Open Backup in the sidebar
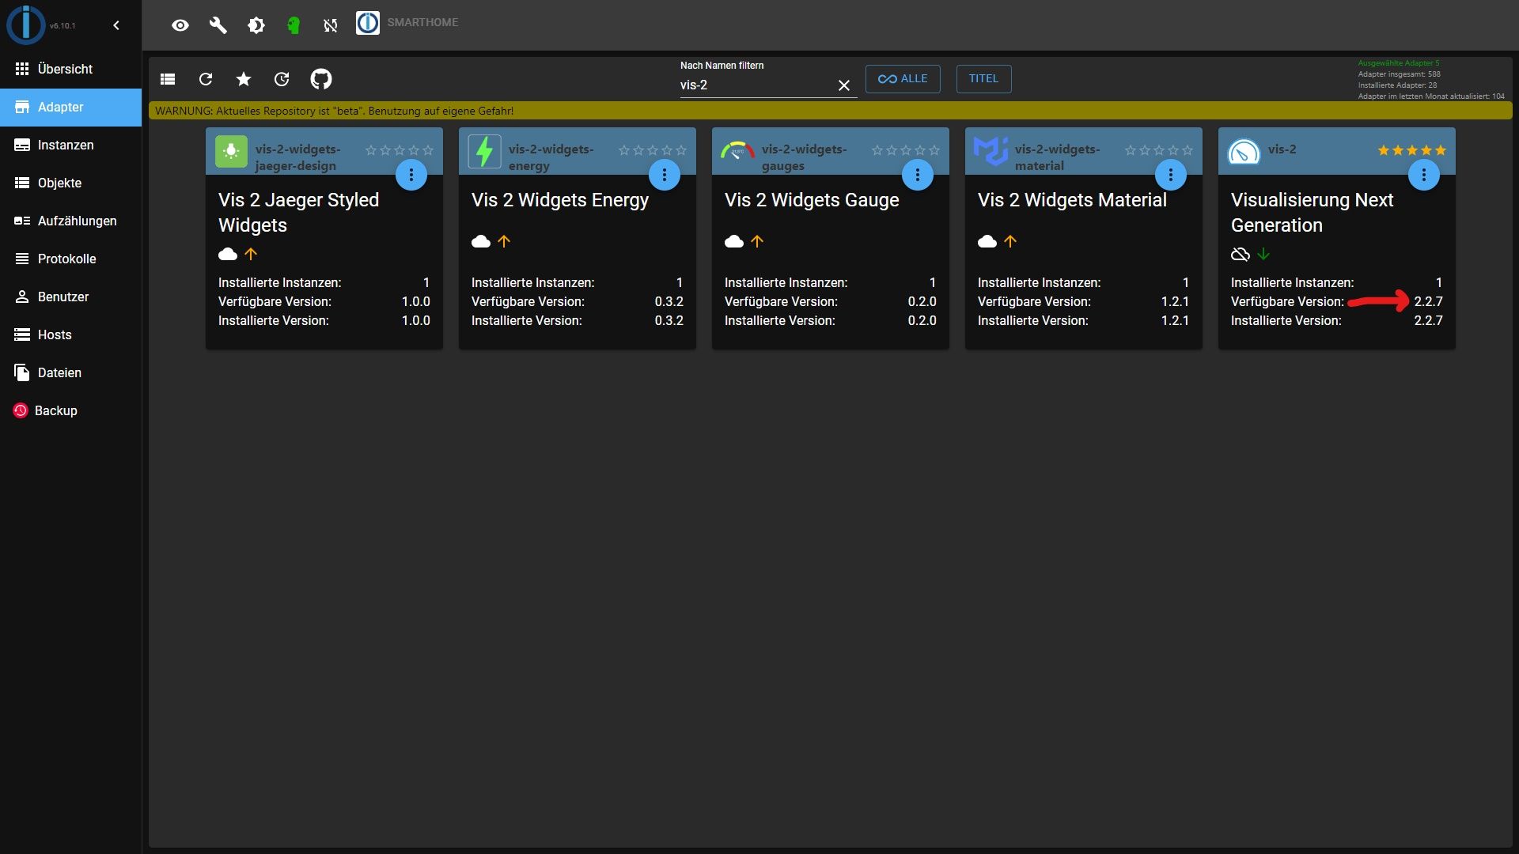The width and height of the screenshot is (1519, 854). (x=71, y=410)
